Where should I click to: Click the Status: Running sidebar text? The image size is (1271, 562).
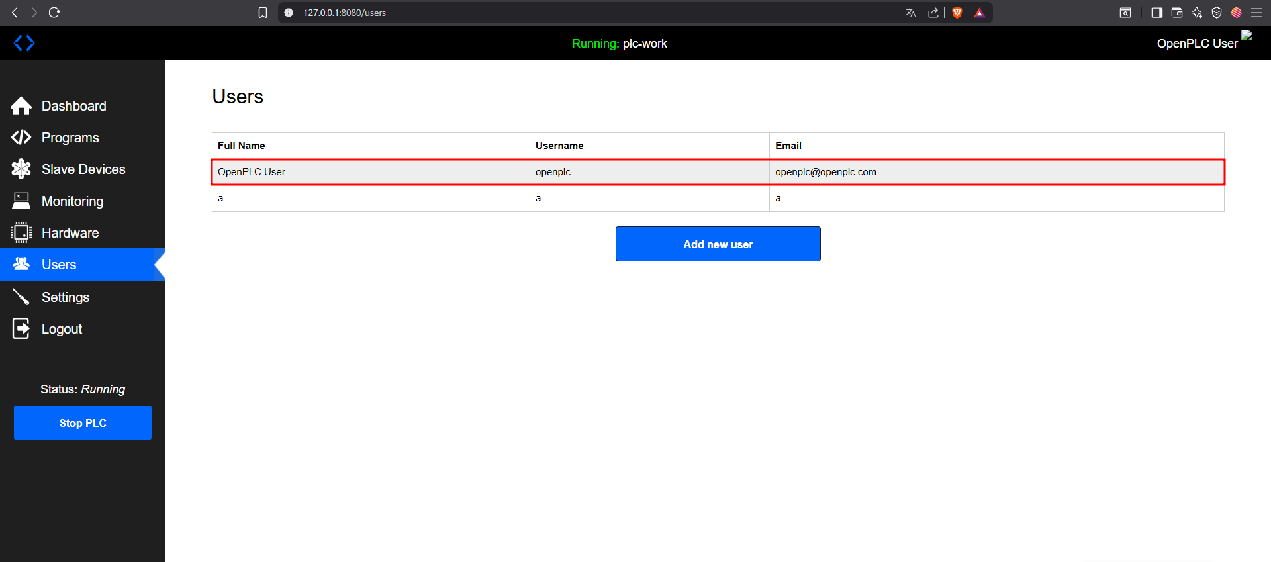click(x=83, y=389)
